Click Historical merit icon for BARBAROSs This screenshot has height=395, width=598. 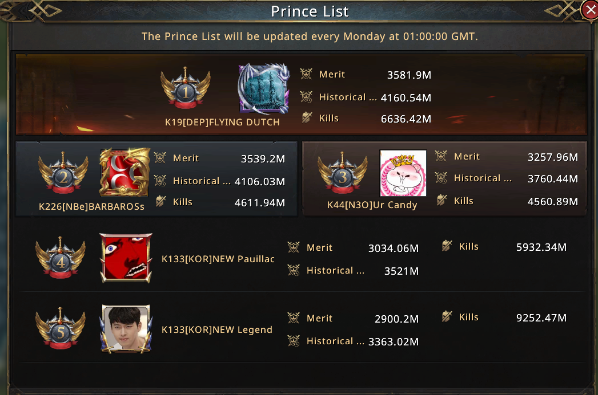point(160,181)
